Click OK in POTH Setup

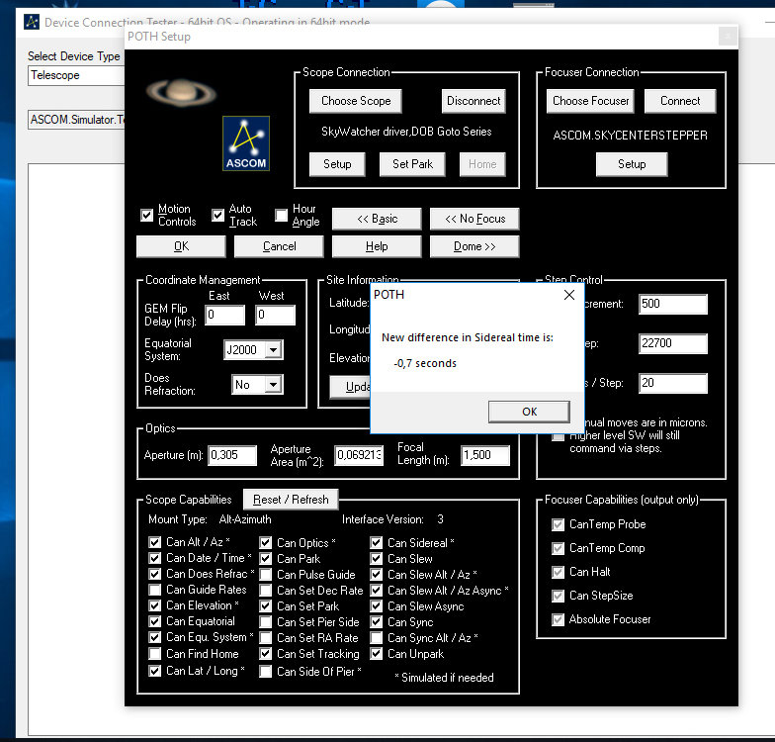(x=181, y=246)
